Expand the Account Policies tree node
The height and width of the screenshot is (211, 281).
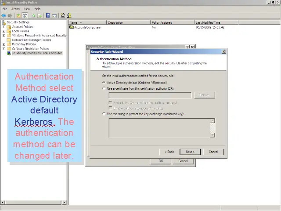[x=4, y=27]
